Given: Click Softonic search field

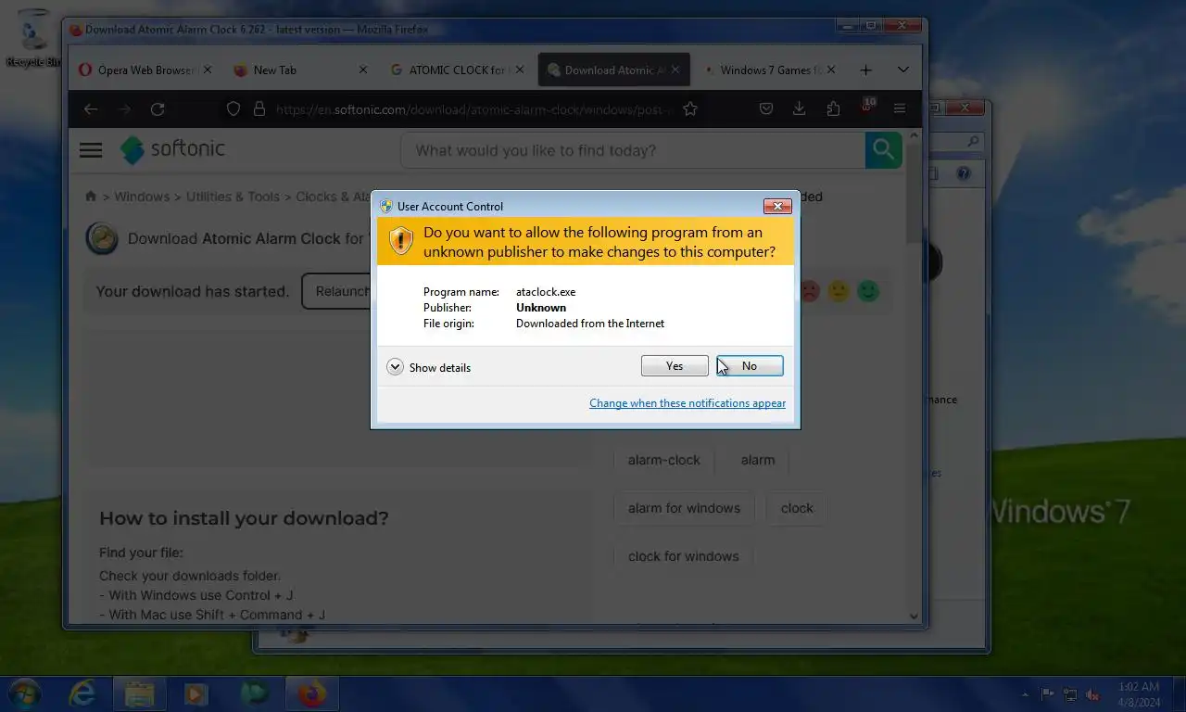Looking at the screenshot, I should tap(633, 150).
